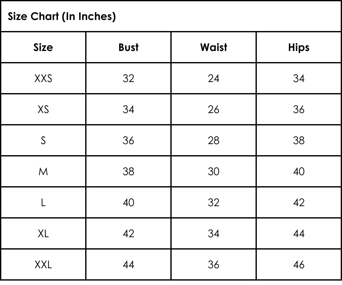The width and height of the screenshot is (342, 285).
Task: Click the Size Chart (In Inches) title
Action: [62, 16]
